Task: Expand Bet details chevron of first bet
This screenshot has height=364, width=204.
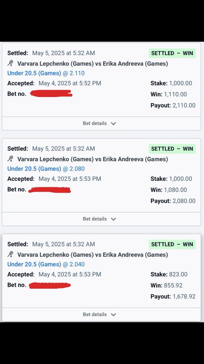Action: pyautogui.click(x=113, y=123)
